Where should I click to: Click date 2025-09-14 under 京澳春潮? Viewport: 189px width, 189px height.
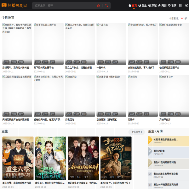(x=102, y=123)
